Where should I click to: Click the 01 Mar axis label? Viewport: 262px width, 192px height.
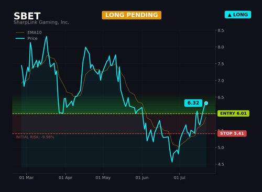(x=26, y=177)
